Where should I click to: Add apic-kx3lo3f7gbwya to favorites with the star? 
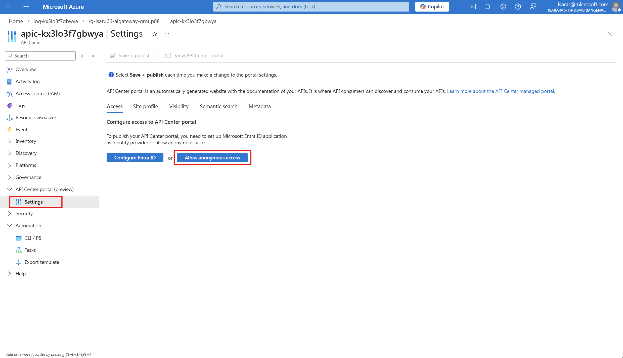pos(155,34)
